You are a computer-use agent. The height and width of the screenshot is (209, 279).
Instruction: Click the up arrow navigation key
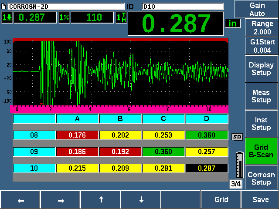pyautogui.click(x=100, y=200)
